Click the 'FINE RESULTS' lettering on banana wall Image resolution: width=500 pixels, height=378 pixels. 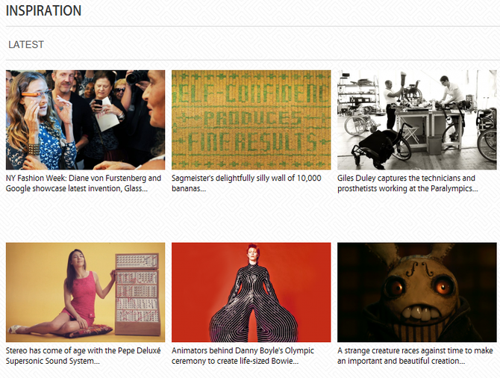(x=252, y=143)
